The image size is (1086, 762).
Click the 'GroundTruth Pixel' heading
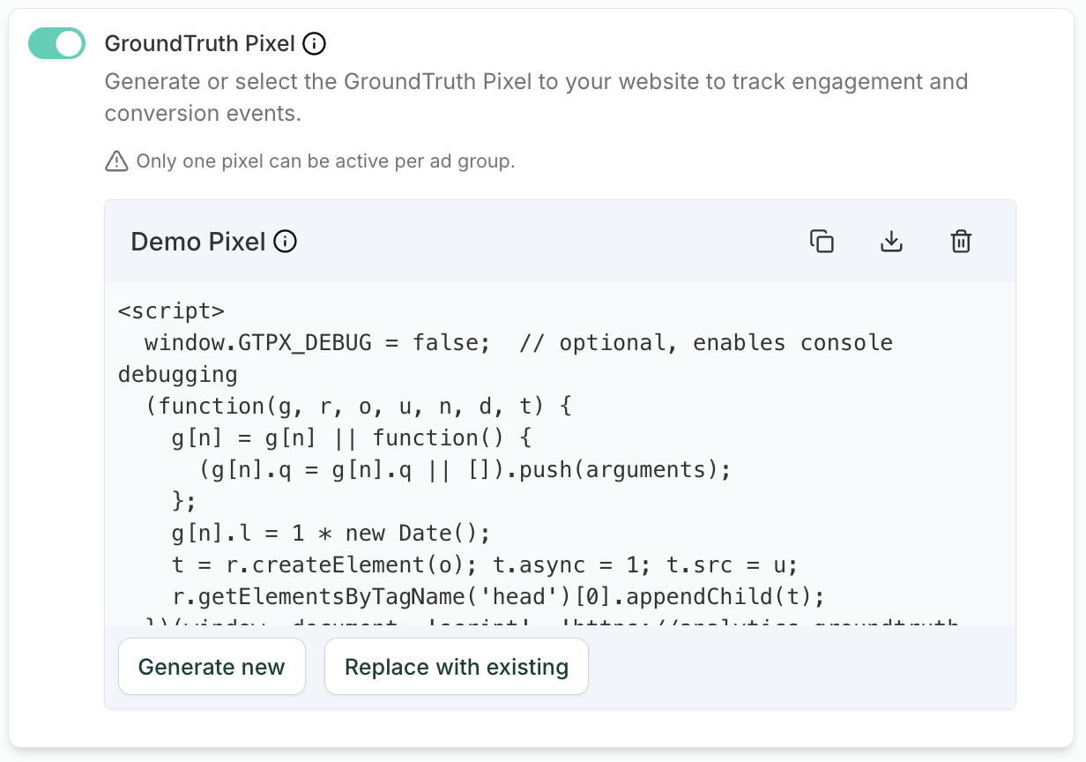point(200,43)
